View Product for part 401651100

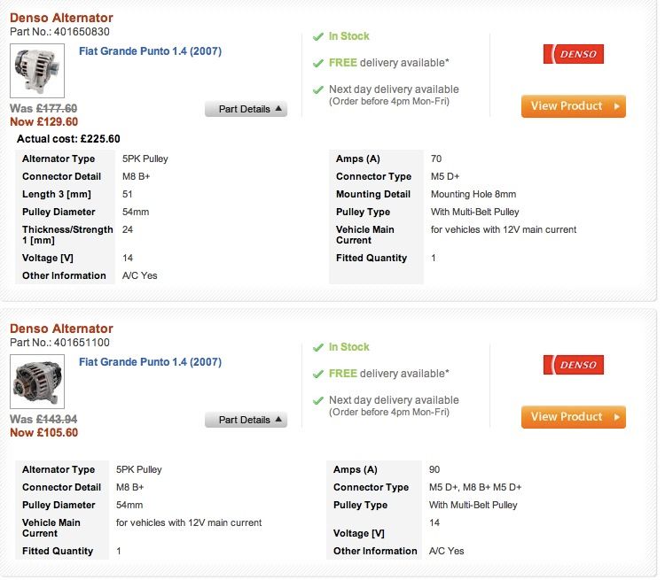574,417
